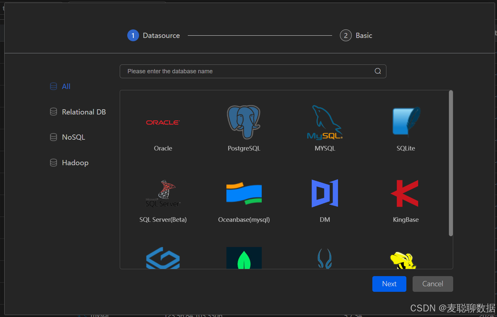This screenshot has height=317, width=497.
Task: Click the KingBase label text
Action: coord(406,220)
